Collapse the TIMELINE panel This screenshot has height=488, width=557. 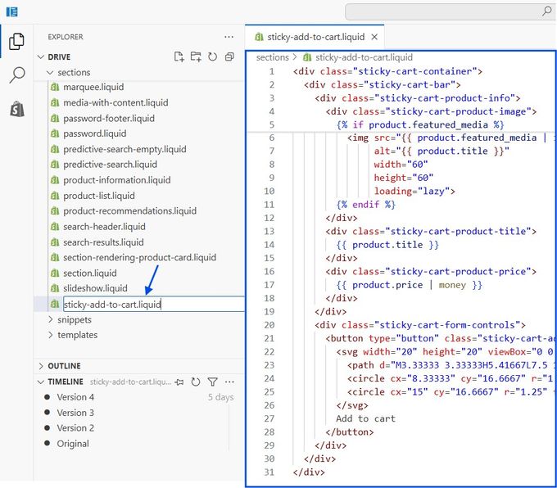(x=41, y=382)
